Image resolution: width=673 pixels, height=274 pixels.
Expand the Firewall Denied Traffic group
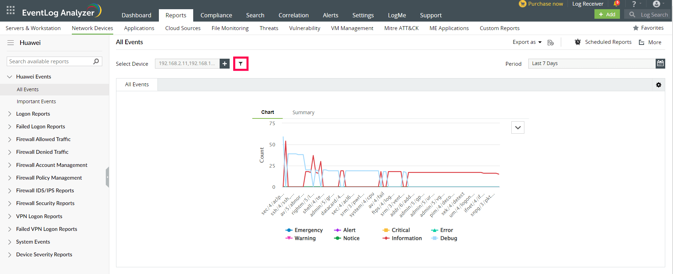click(x=10, y=152)
